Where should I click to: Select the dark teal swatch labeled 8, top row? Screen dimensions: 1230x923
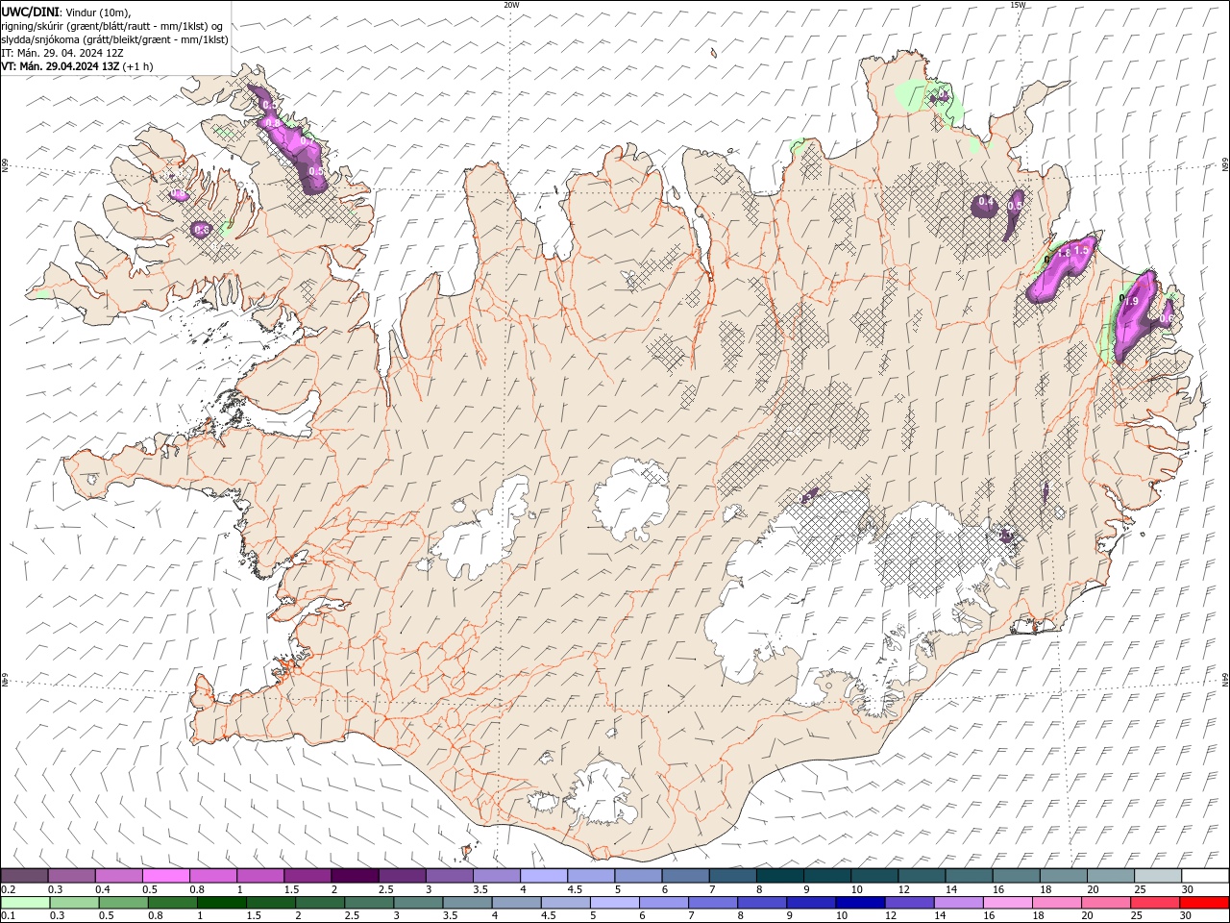(779, 875)
